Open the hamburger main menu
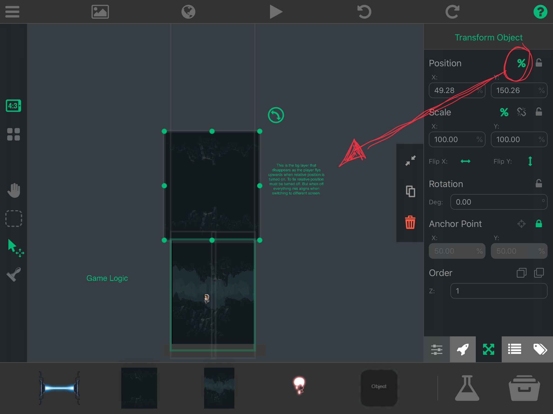Screen dimensions: 553x414 pos(12,12)
